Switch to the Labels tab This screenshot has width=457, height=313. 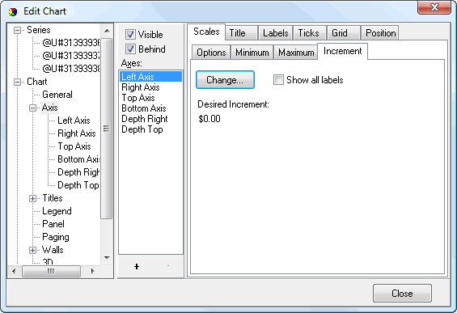coord(276,33)
